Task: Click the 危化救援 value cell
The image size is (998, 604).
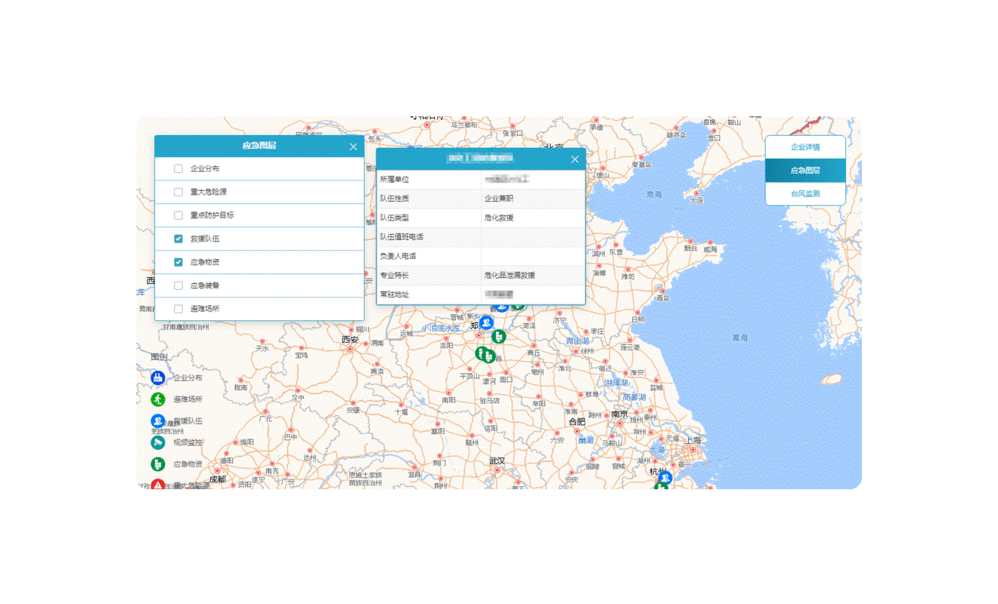Action: tap(533, 218)
